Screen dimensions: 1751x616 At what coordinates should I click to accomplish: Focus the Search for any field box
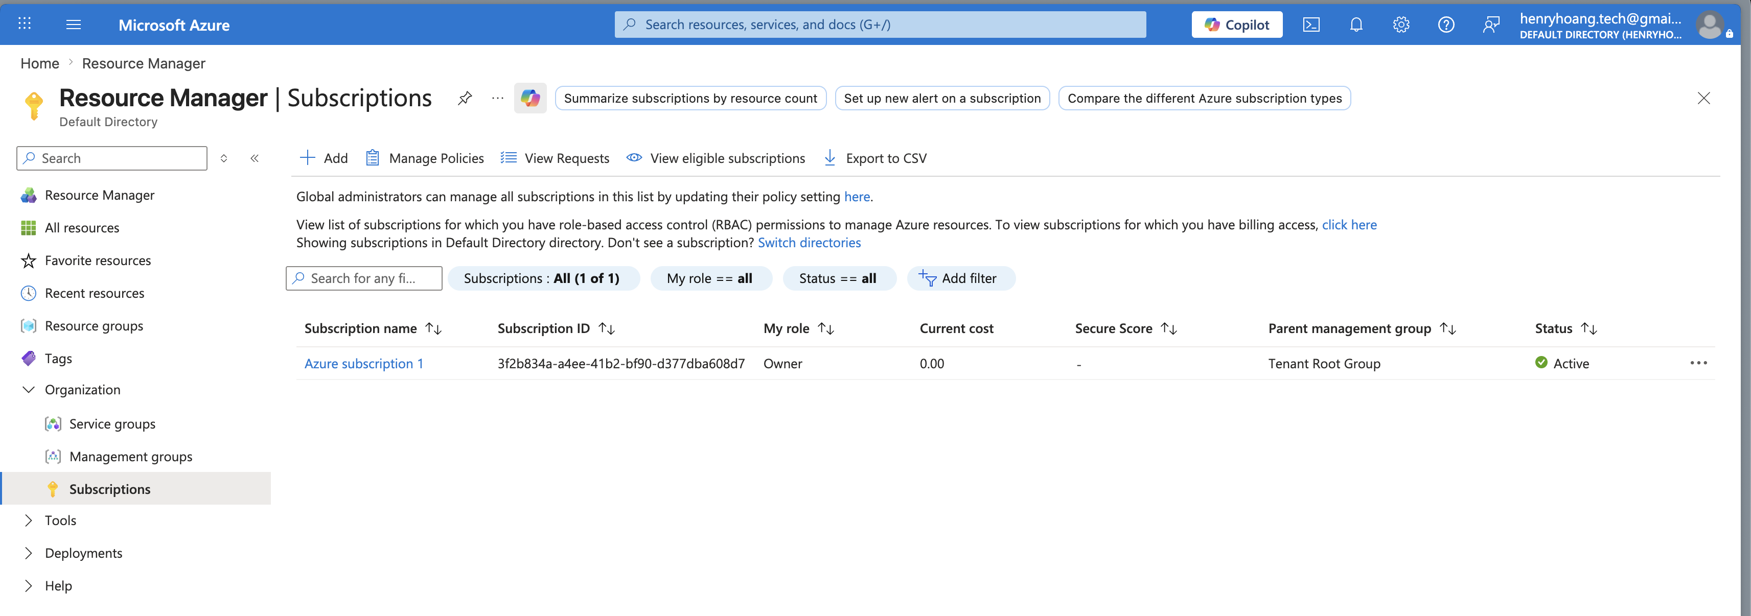(x=364, y=278)
